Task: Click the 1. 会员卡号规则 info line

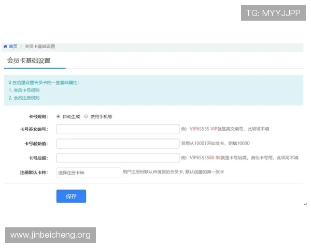Action: 24,90
